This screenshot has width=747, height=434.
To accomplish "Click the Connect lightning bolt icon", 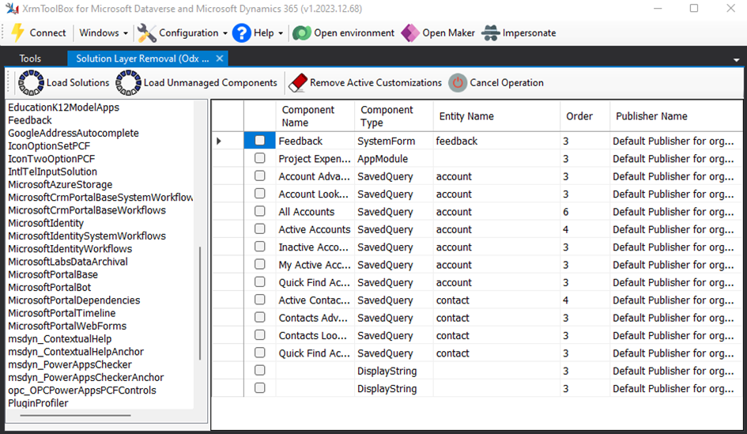I will tap(17, 33).
